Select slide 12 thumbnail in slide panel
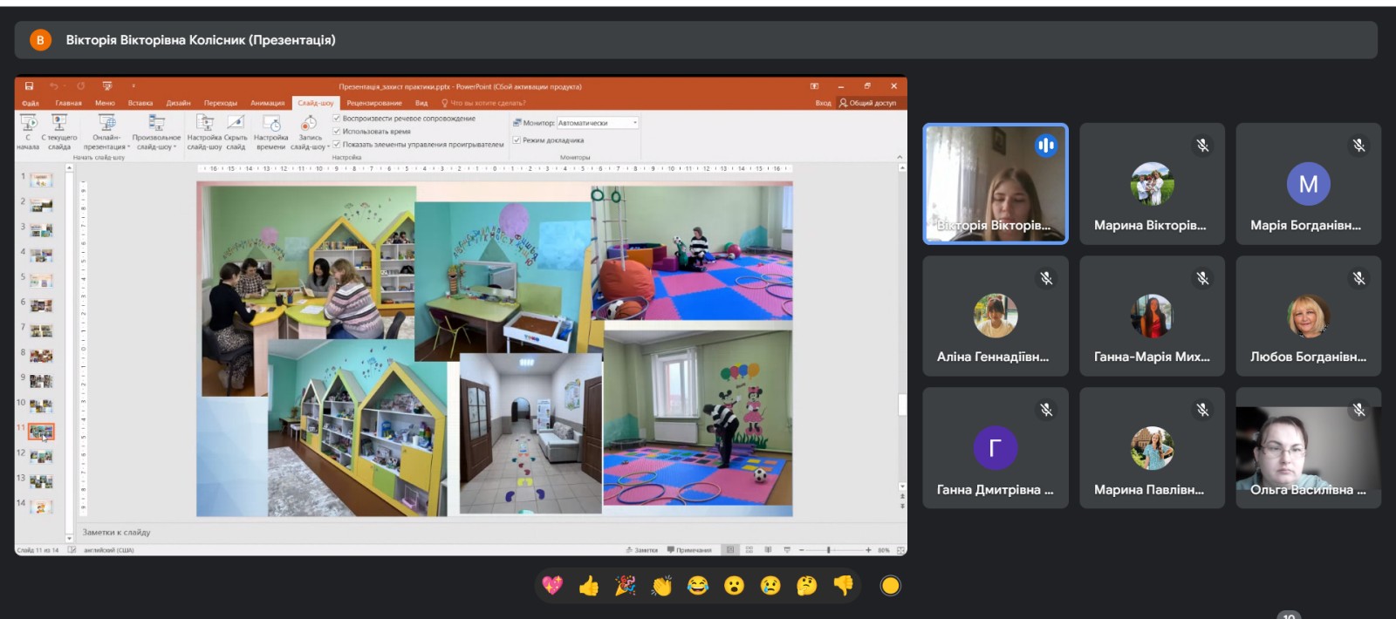This screenshot has height=619, width=1396. point(41,456)
